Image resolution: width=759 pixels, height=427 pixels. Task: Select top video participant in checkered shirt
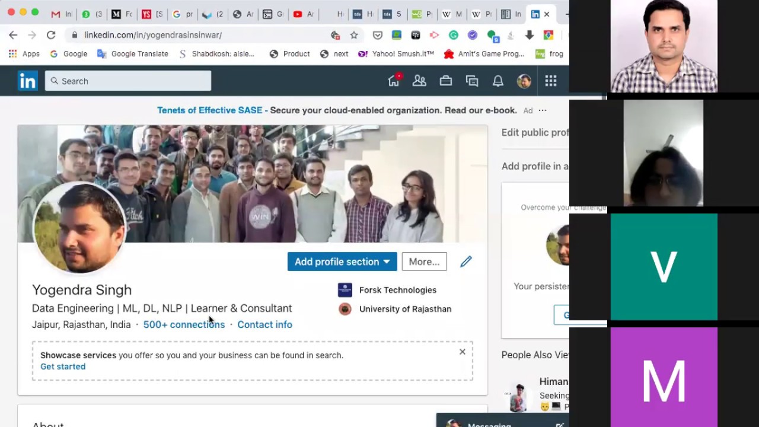click(664, 46)
